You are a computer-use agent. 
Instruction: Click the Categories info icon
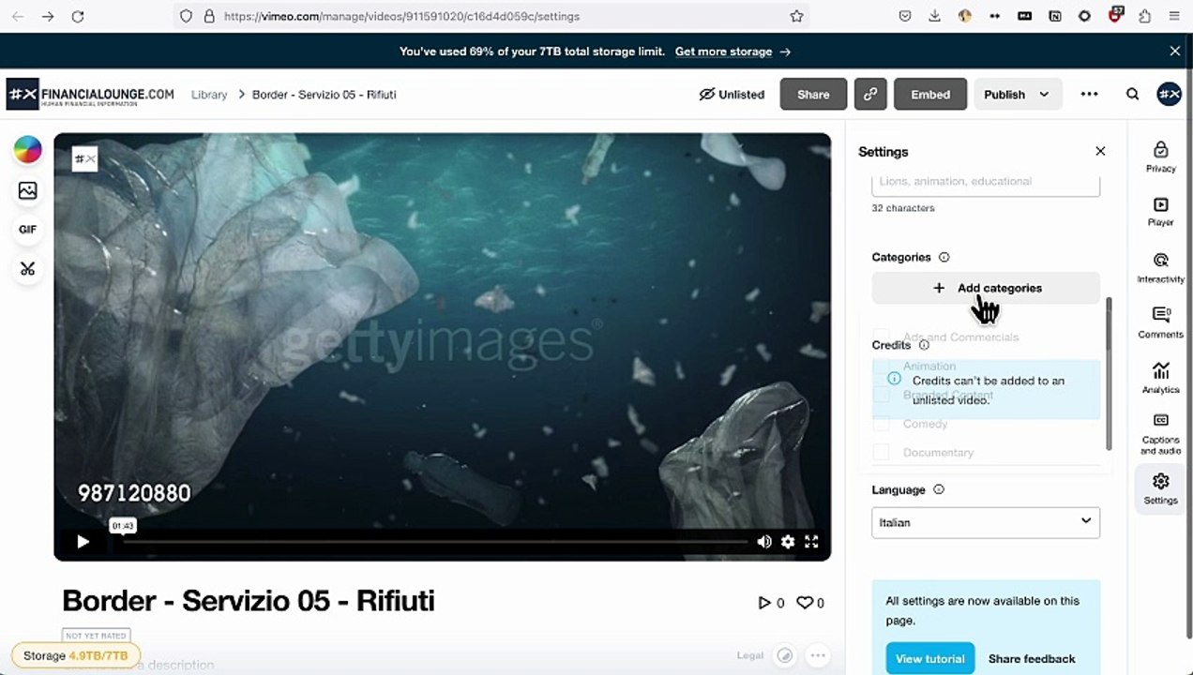(944, 257)
